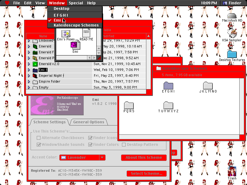Select the Emi's Poses file icon
Viewport: 247px width, 185px height.
[x=66, y=34]
